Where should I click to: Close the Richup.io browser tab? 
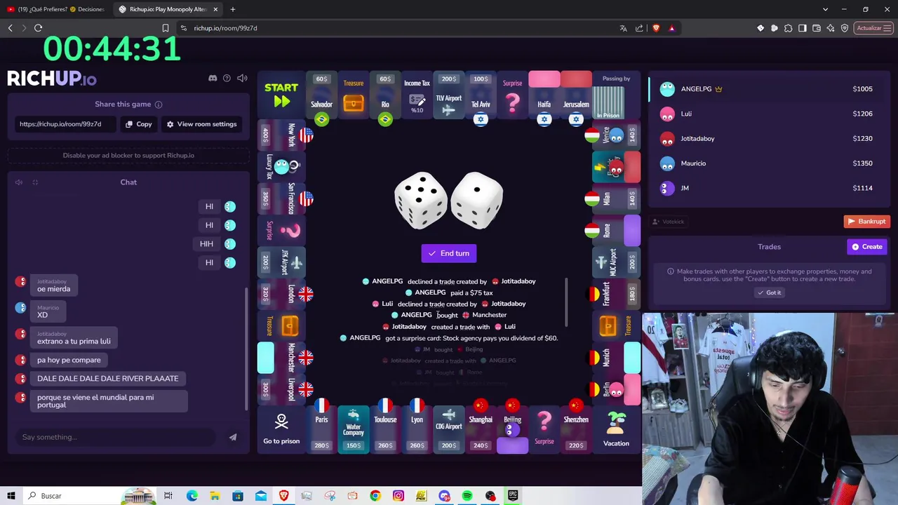click(215, 9)
